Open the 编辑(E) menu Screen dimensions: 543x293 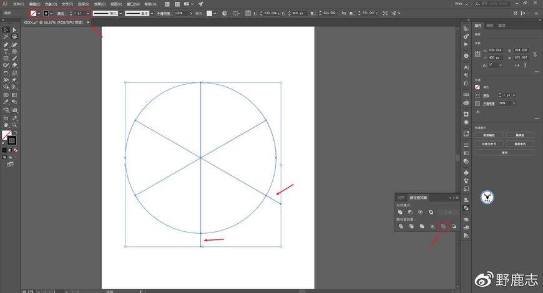34,4
